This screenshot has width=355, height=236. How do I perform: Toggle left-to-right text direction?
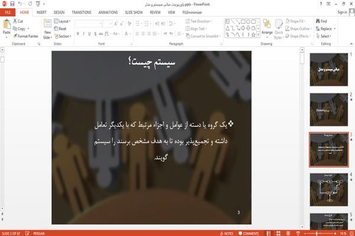pyautogui.click(x=165, y=34)
